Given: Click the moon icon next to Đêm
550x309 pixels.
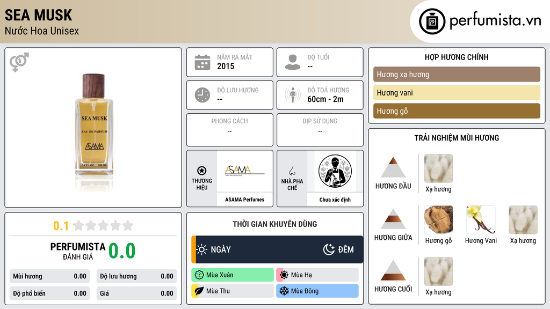Looking at the screenshot, I should tap(329, 249).
